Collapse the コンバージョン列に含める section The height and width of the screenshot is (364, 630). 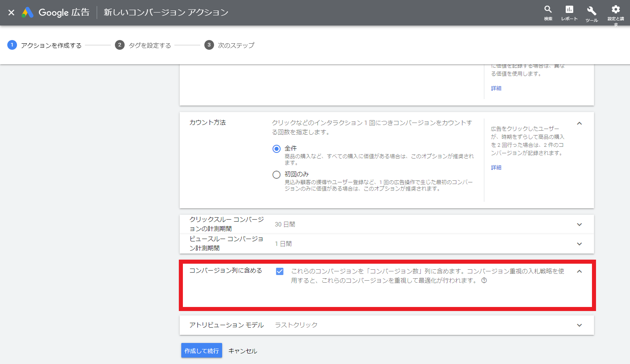[579, 271]
